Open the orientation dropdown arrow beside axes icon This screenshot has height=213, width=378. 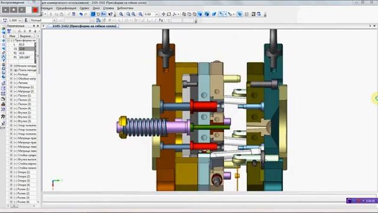click(x=178, y=14)
